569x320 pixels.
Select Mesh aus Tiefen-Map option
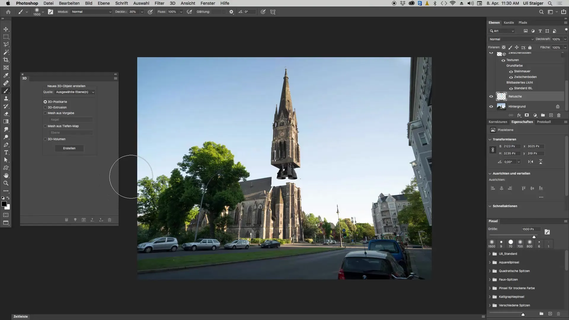pos(45,126)
